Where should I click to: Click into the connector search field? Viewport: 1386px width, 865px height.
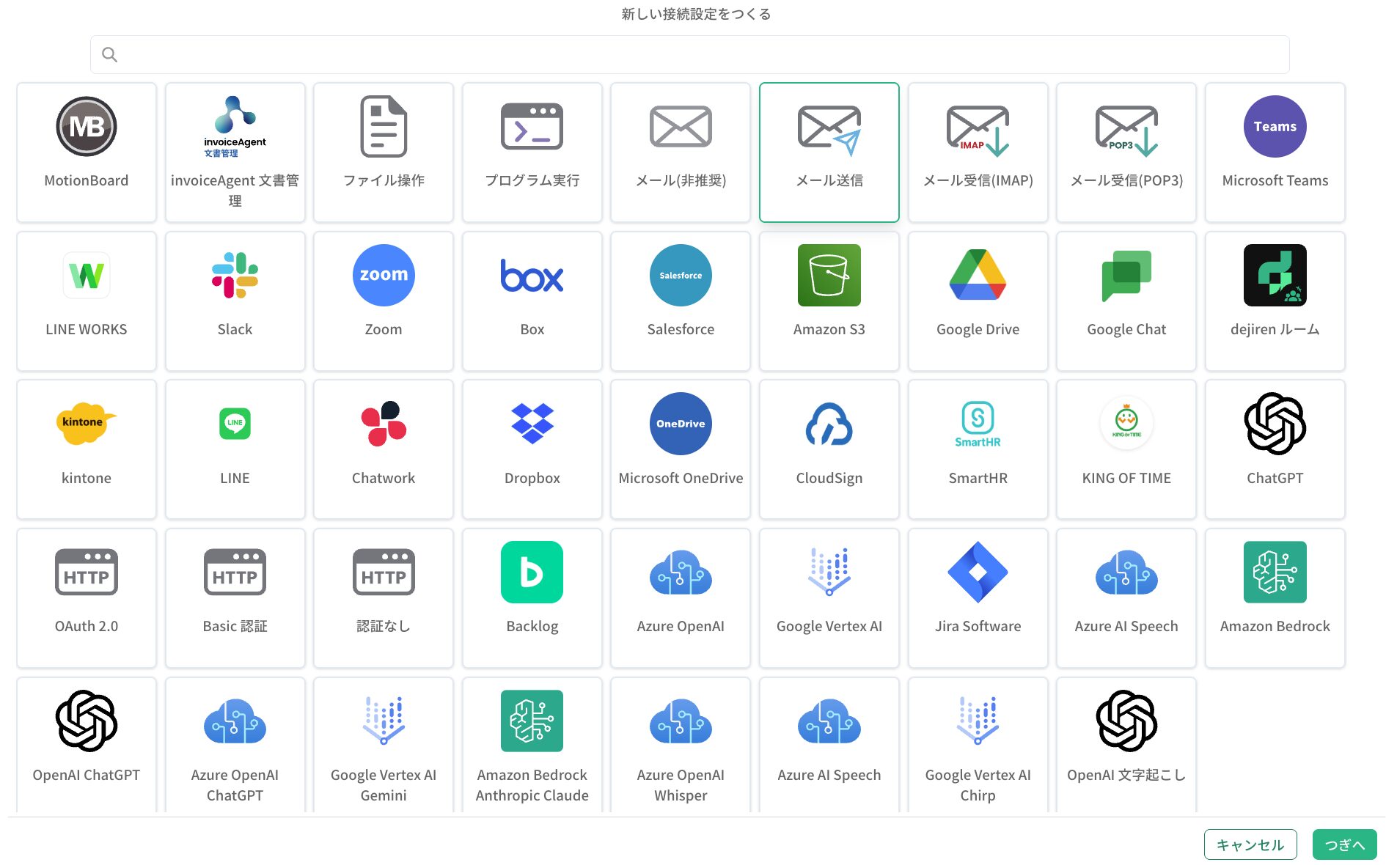coord(689,55)
